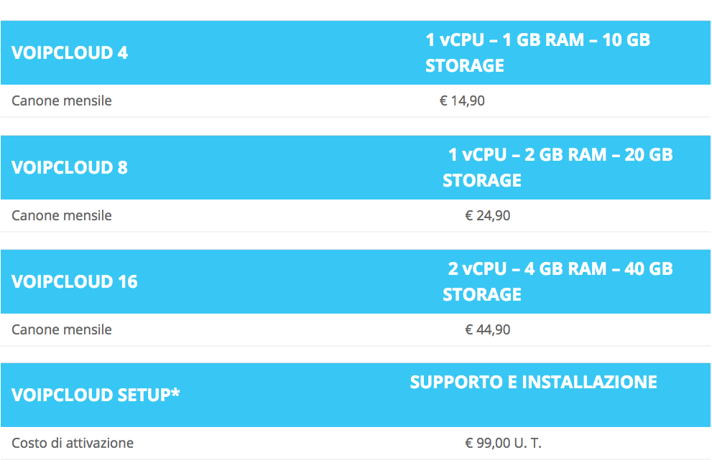Select the 1 vCPU 2 GB RAM specs text
This screenshot has height=460, width=712.
(560, 155)
